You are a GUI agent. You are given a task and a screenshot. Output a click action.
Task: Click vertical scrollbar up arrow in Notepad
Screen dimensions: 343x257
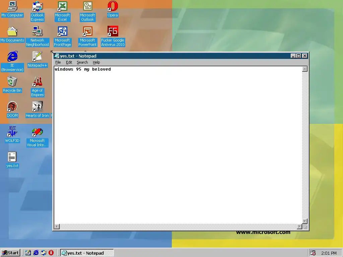305,69
